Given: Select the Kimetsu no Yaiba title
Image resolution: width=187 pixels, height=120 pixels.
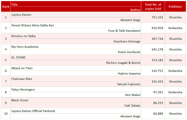Looking at the screenshot, I should point(23,36).
